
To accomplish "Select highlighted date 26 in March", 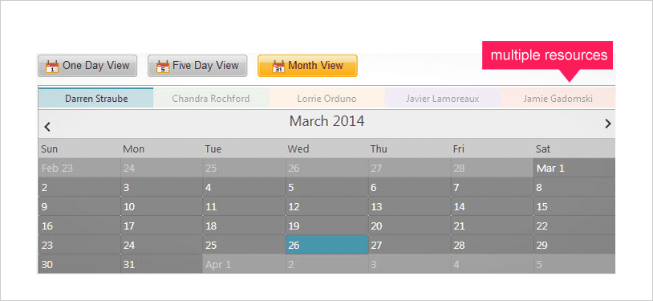I will pyautogui.click(x=327, y=245).
